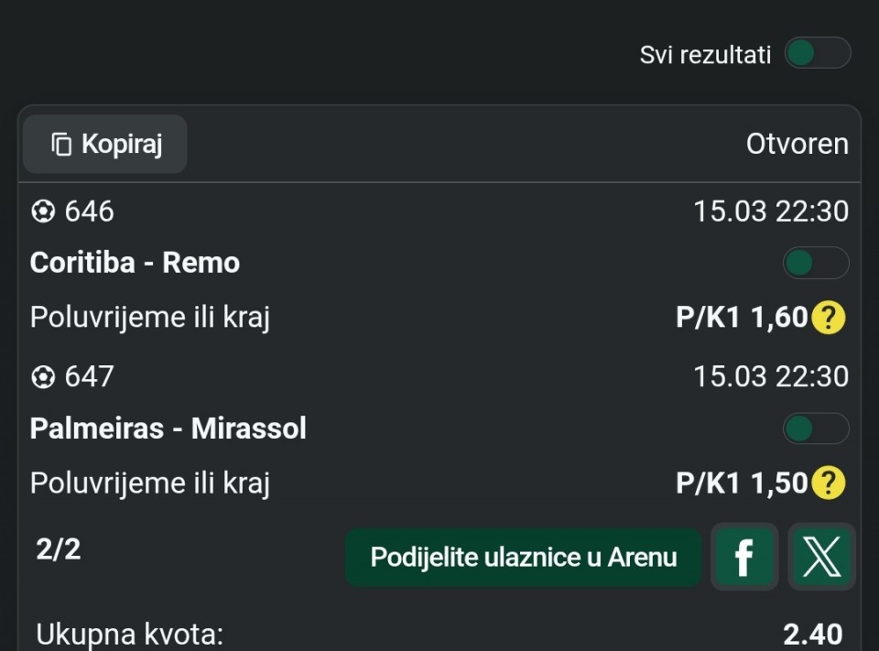
Task: Click soccer ball icon next to 647
Action: pos(42,377)
